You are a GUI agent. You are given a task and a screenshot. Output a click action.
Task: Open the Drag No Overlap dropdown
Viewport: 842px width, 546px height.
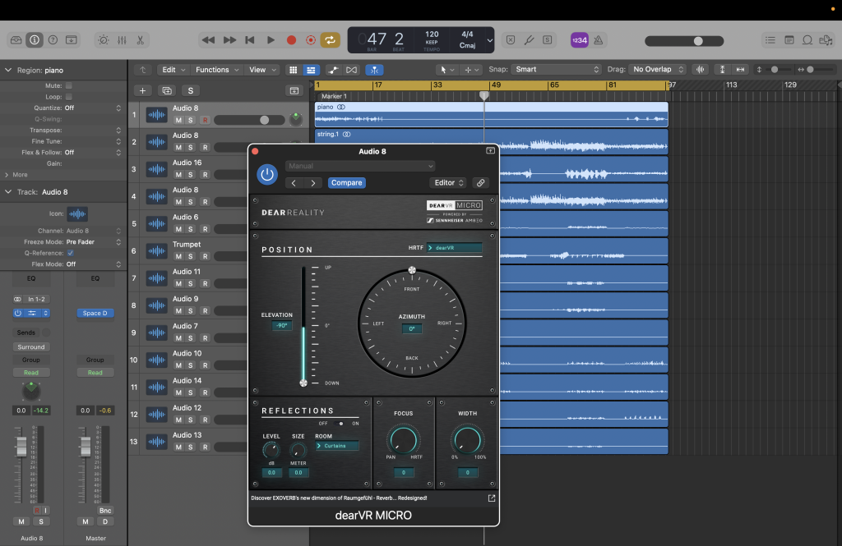[658, 69]
